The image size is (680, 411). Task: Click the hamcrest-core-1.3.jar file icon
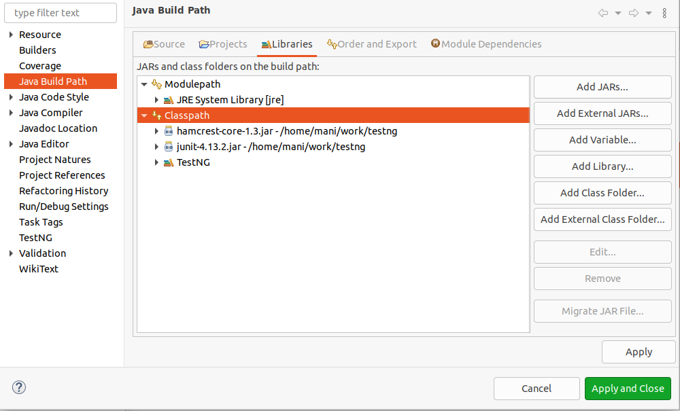coord(169,130)
